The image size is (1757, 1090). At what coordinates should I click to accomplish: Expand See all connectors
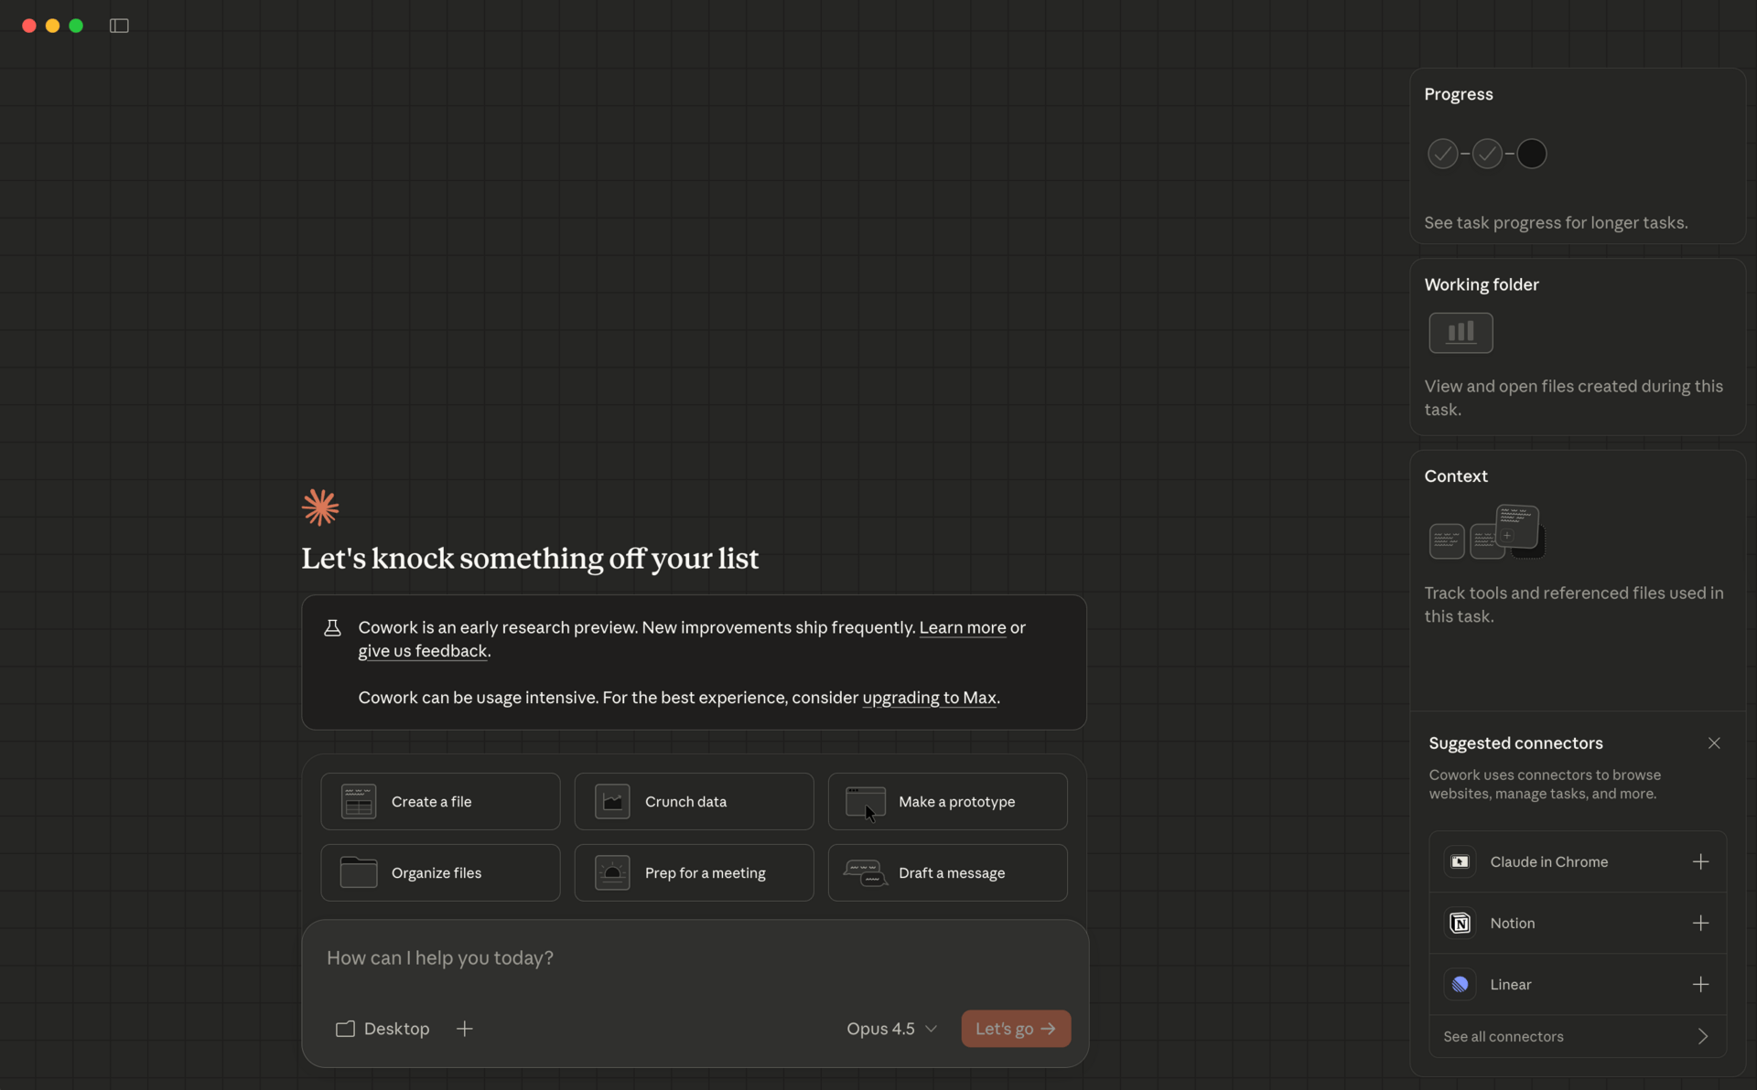tap(1577, 1036)
